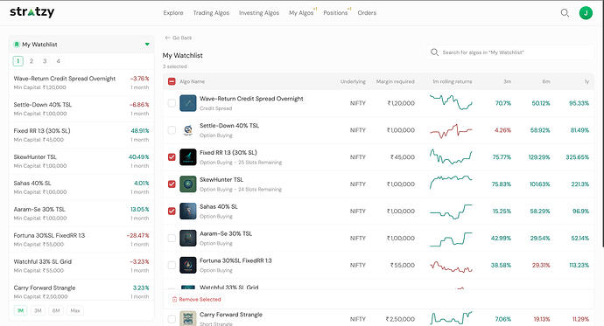View Fixed RR 1:3 rolling returns chart
The image size is (604, 326).
[x=451, y=156]
